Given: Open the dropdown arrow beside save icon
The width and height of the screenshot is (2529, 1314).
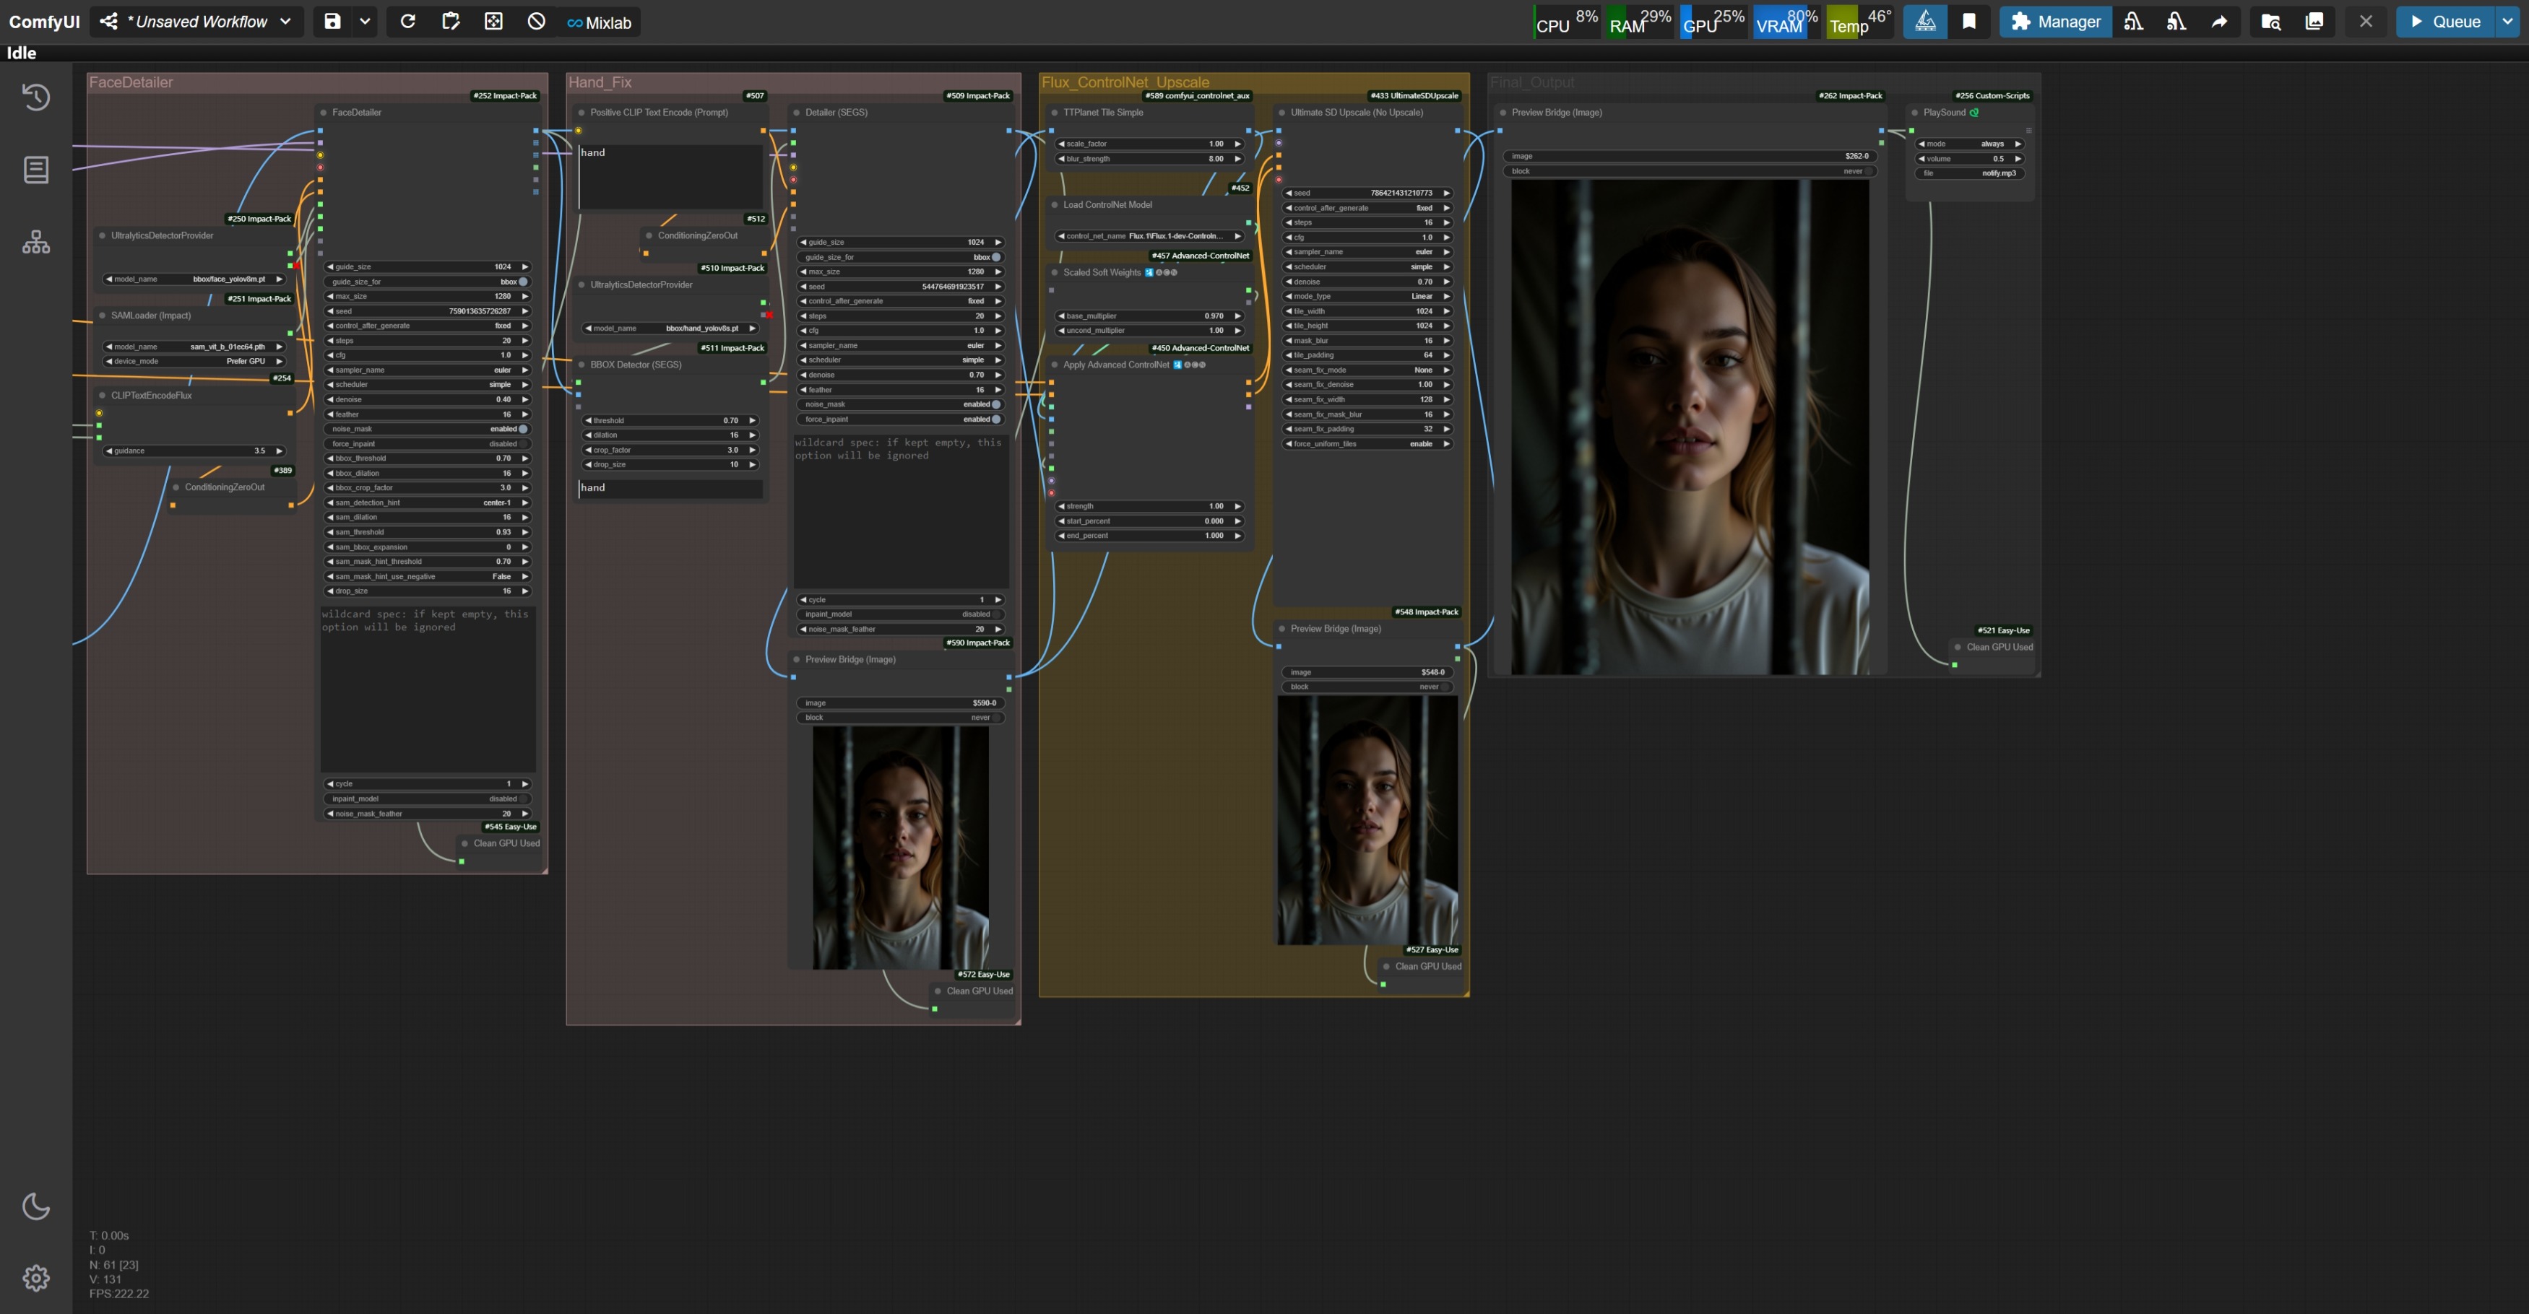Looking at the screenshot, I should click(366, 22).
